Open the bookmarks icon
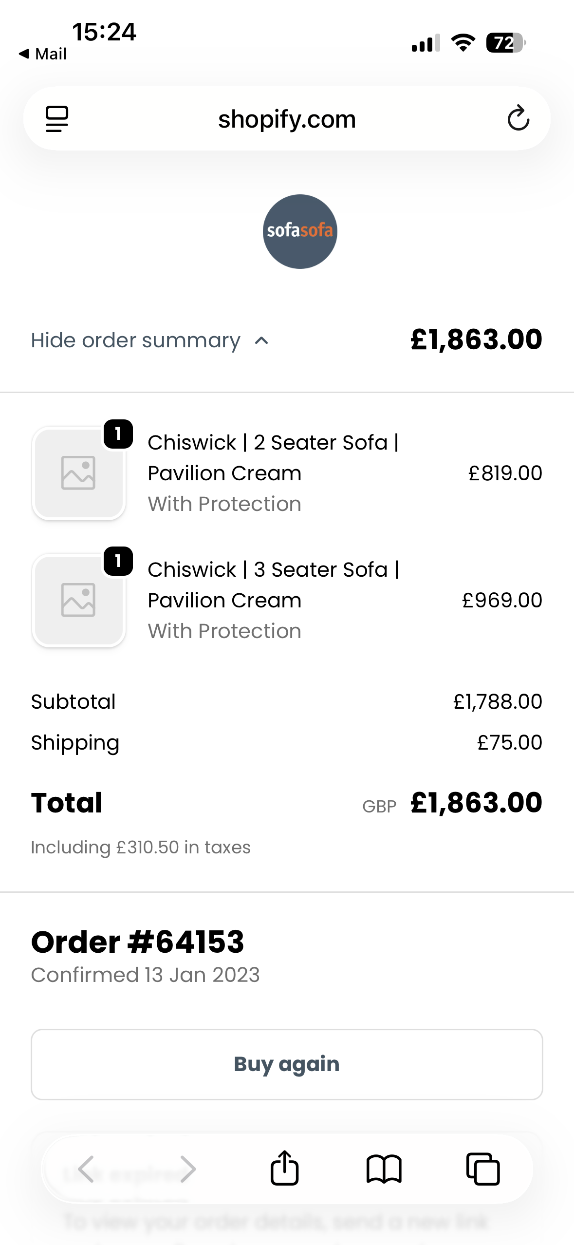The image size is (574, 1245). pyautogui.click(x=384, y=1169)
